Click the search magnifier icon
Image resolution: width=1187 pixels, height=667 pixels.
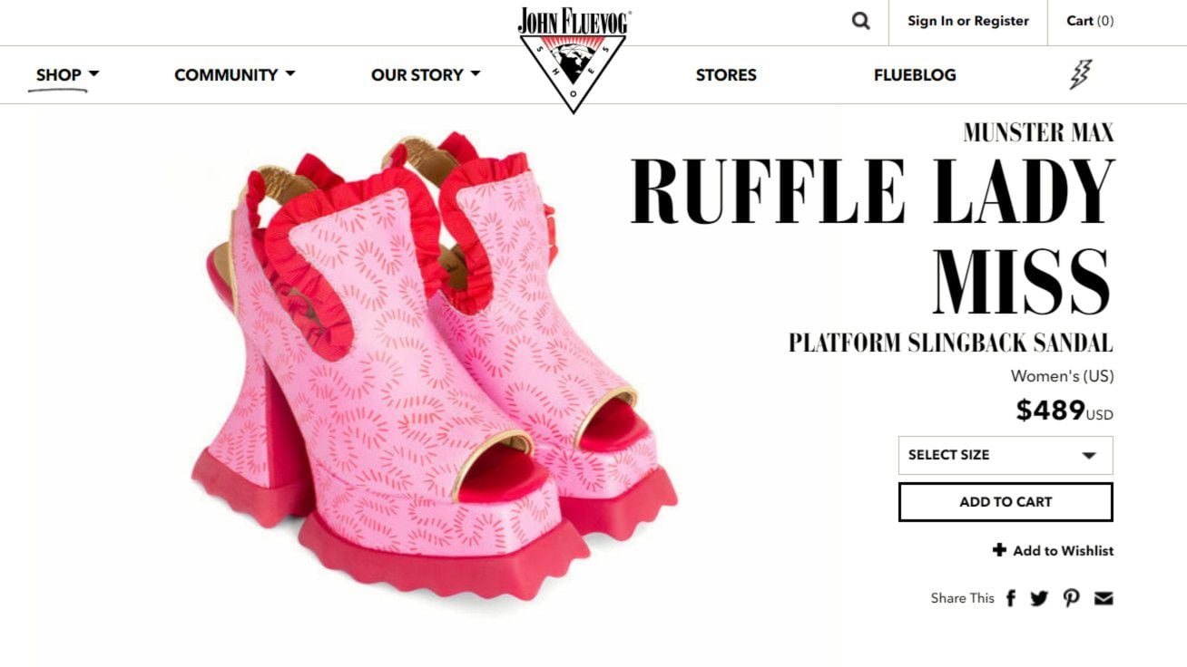tap(860, 21)
